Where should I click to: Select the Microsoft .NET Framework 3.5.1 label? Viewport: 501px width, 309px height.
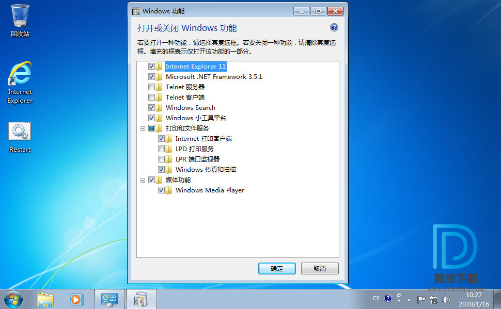click(214, 77)
